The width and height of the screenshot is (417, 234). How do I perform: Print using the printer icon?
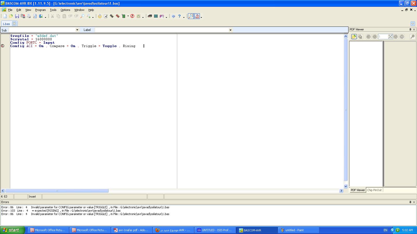pos(29,16)
